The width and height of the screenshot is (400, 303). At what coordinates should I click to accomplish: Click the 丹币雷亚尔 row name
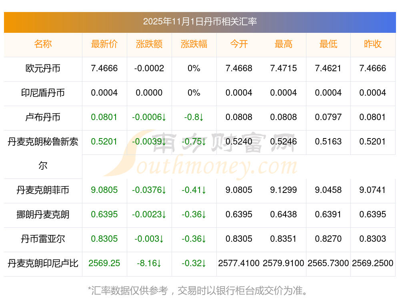(43, 239)
